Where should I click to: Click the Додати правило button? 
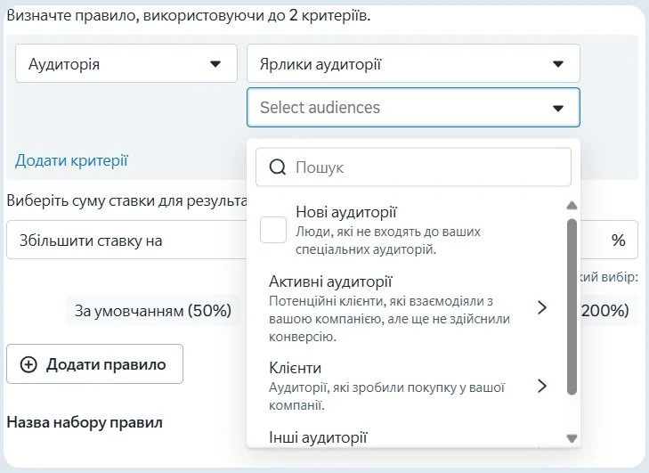pyautogui.click(x=94, y=364)
